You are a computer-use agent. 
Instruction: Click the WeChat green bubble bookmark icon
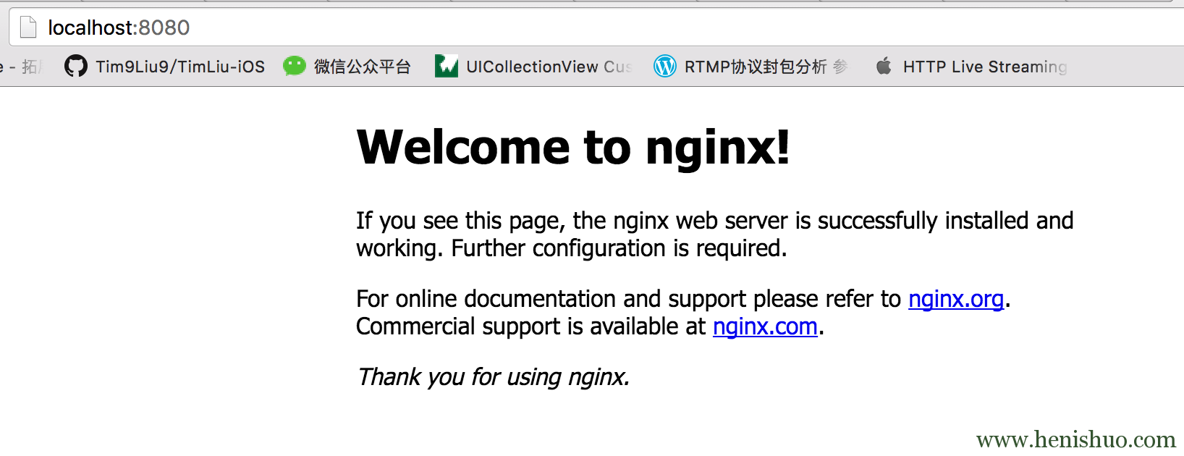point(295,66)
